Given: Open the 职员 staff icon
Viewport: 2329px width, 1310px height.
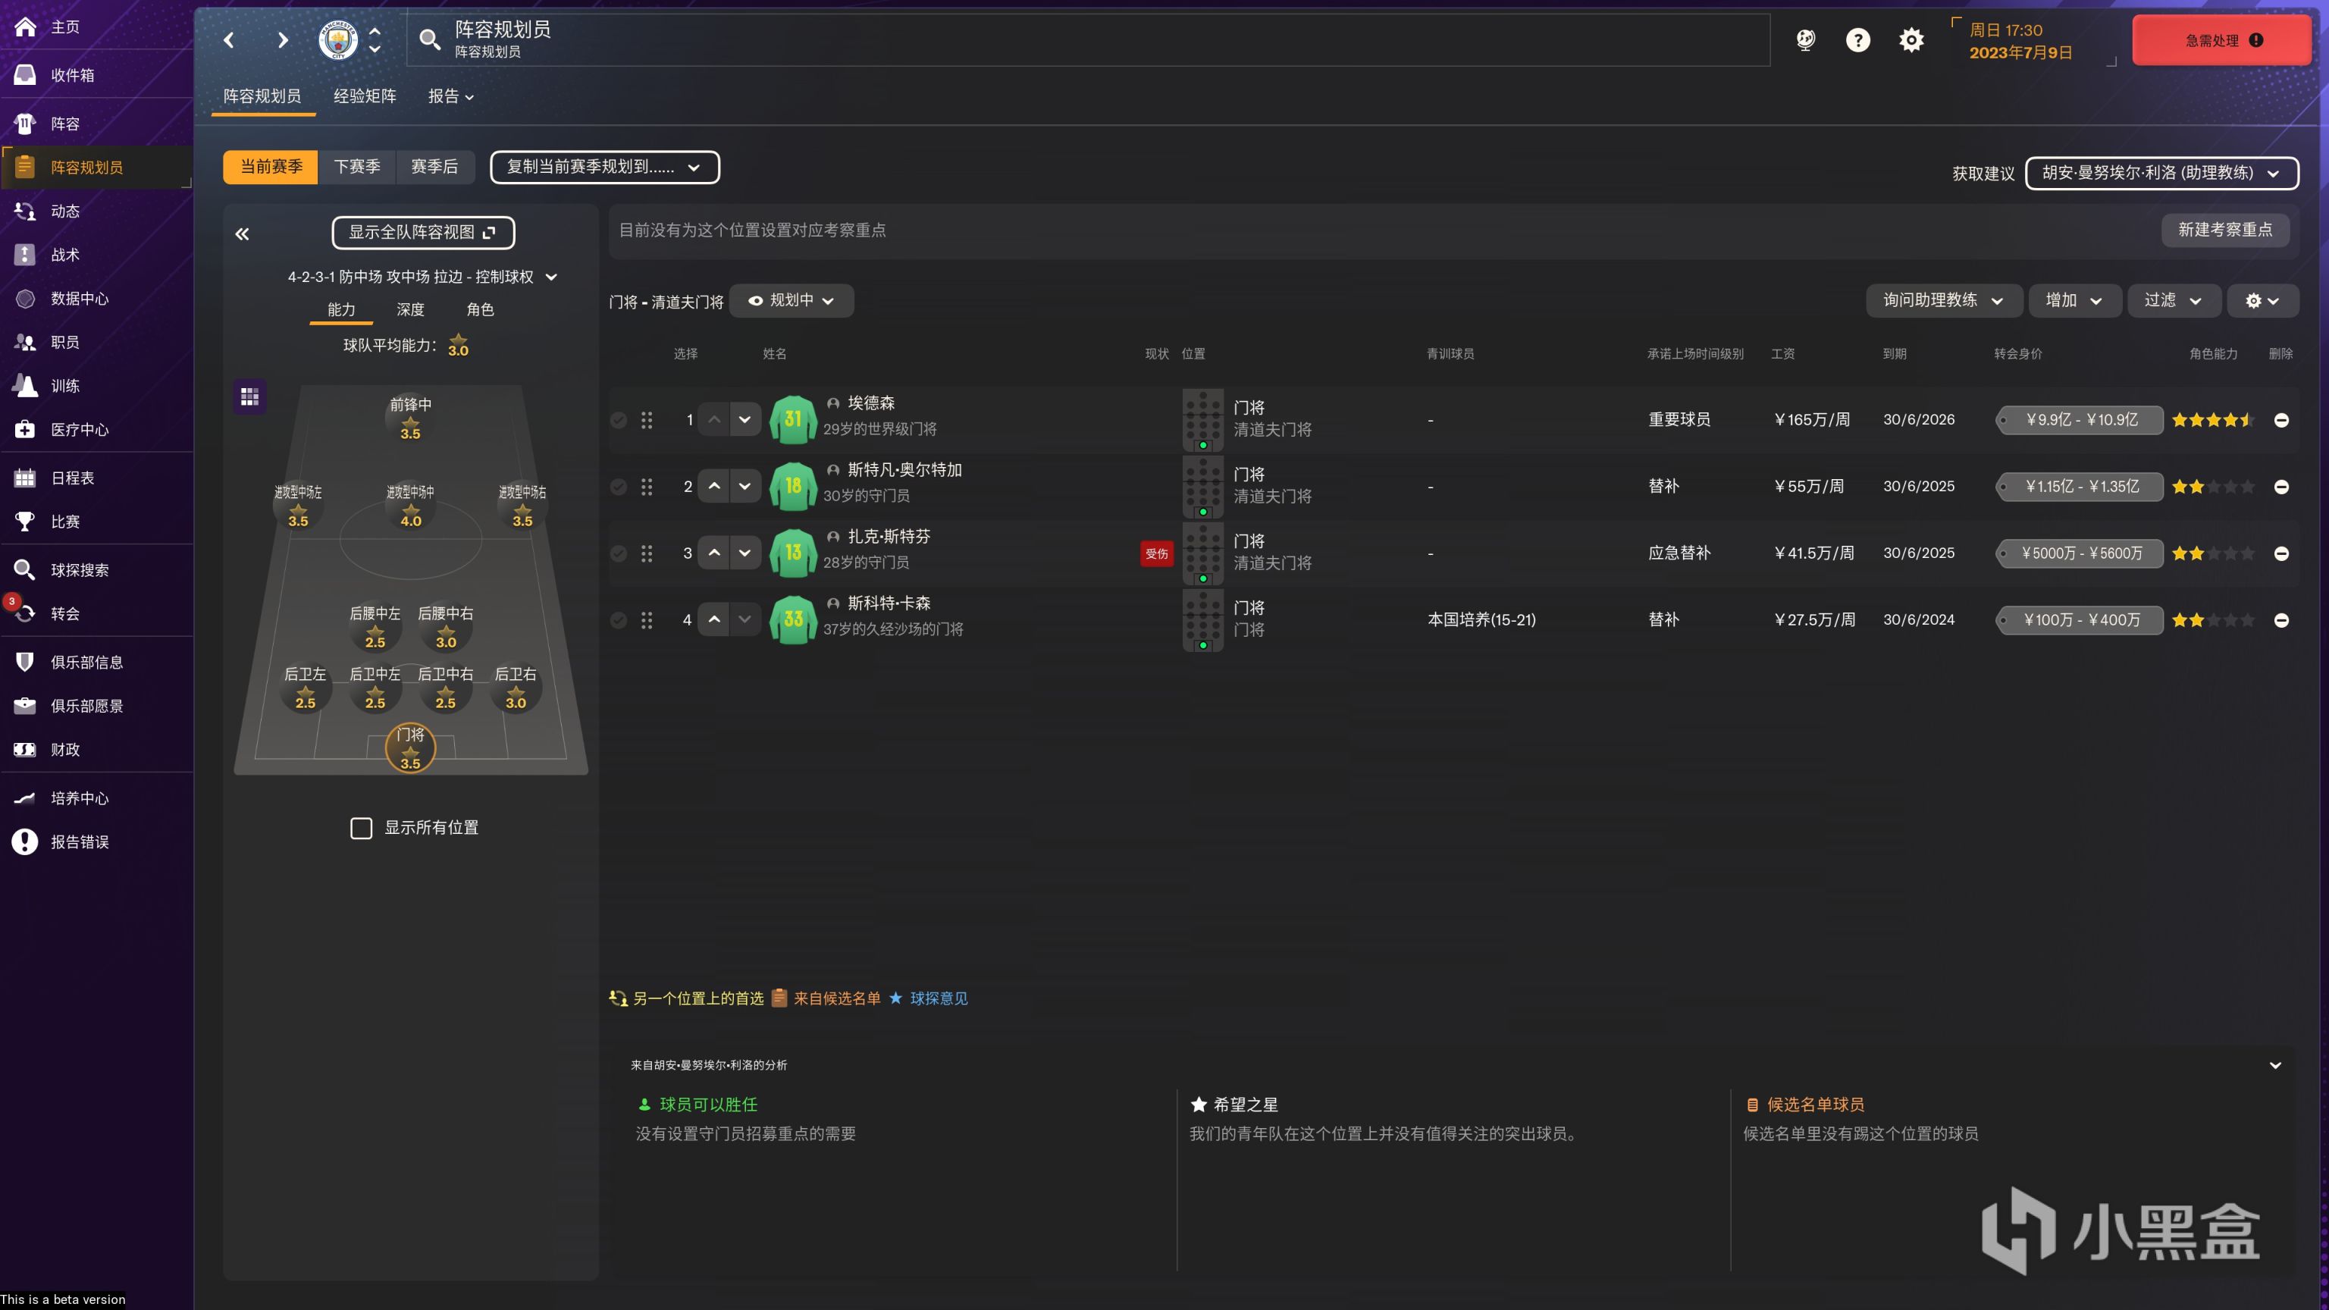Looking at the screenshot, I should pyautogui.click(x=25, y=342).
